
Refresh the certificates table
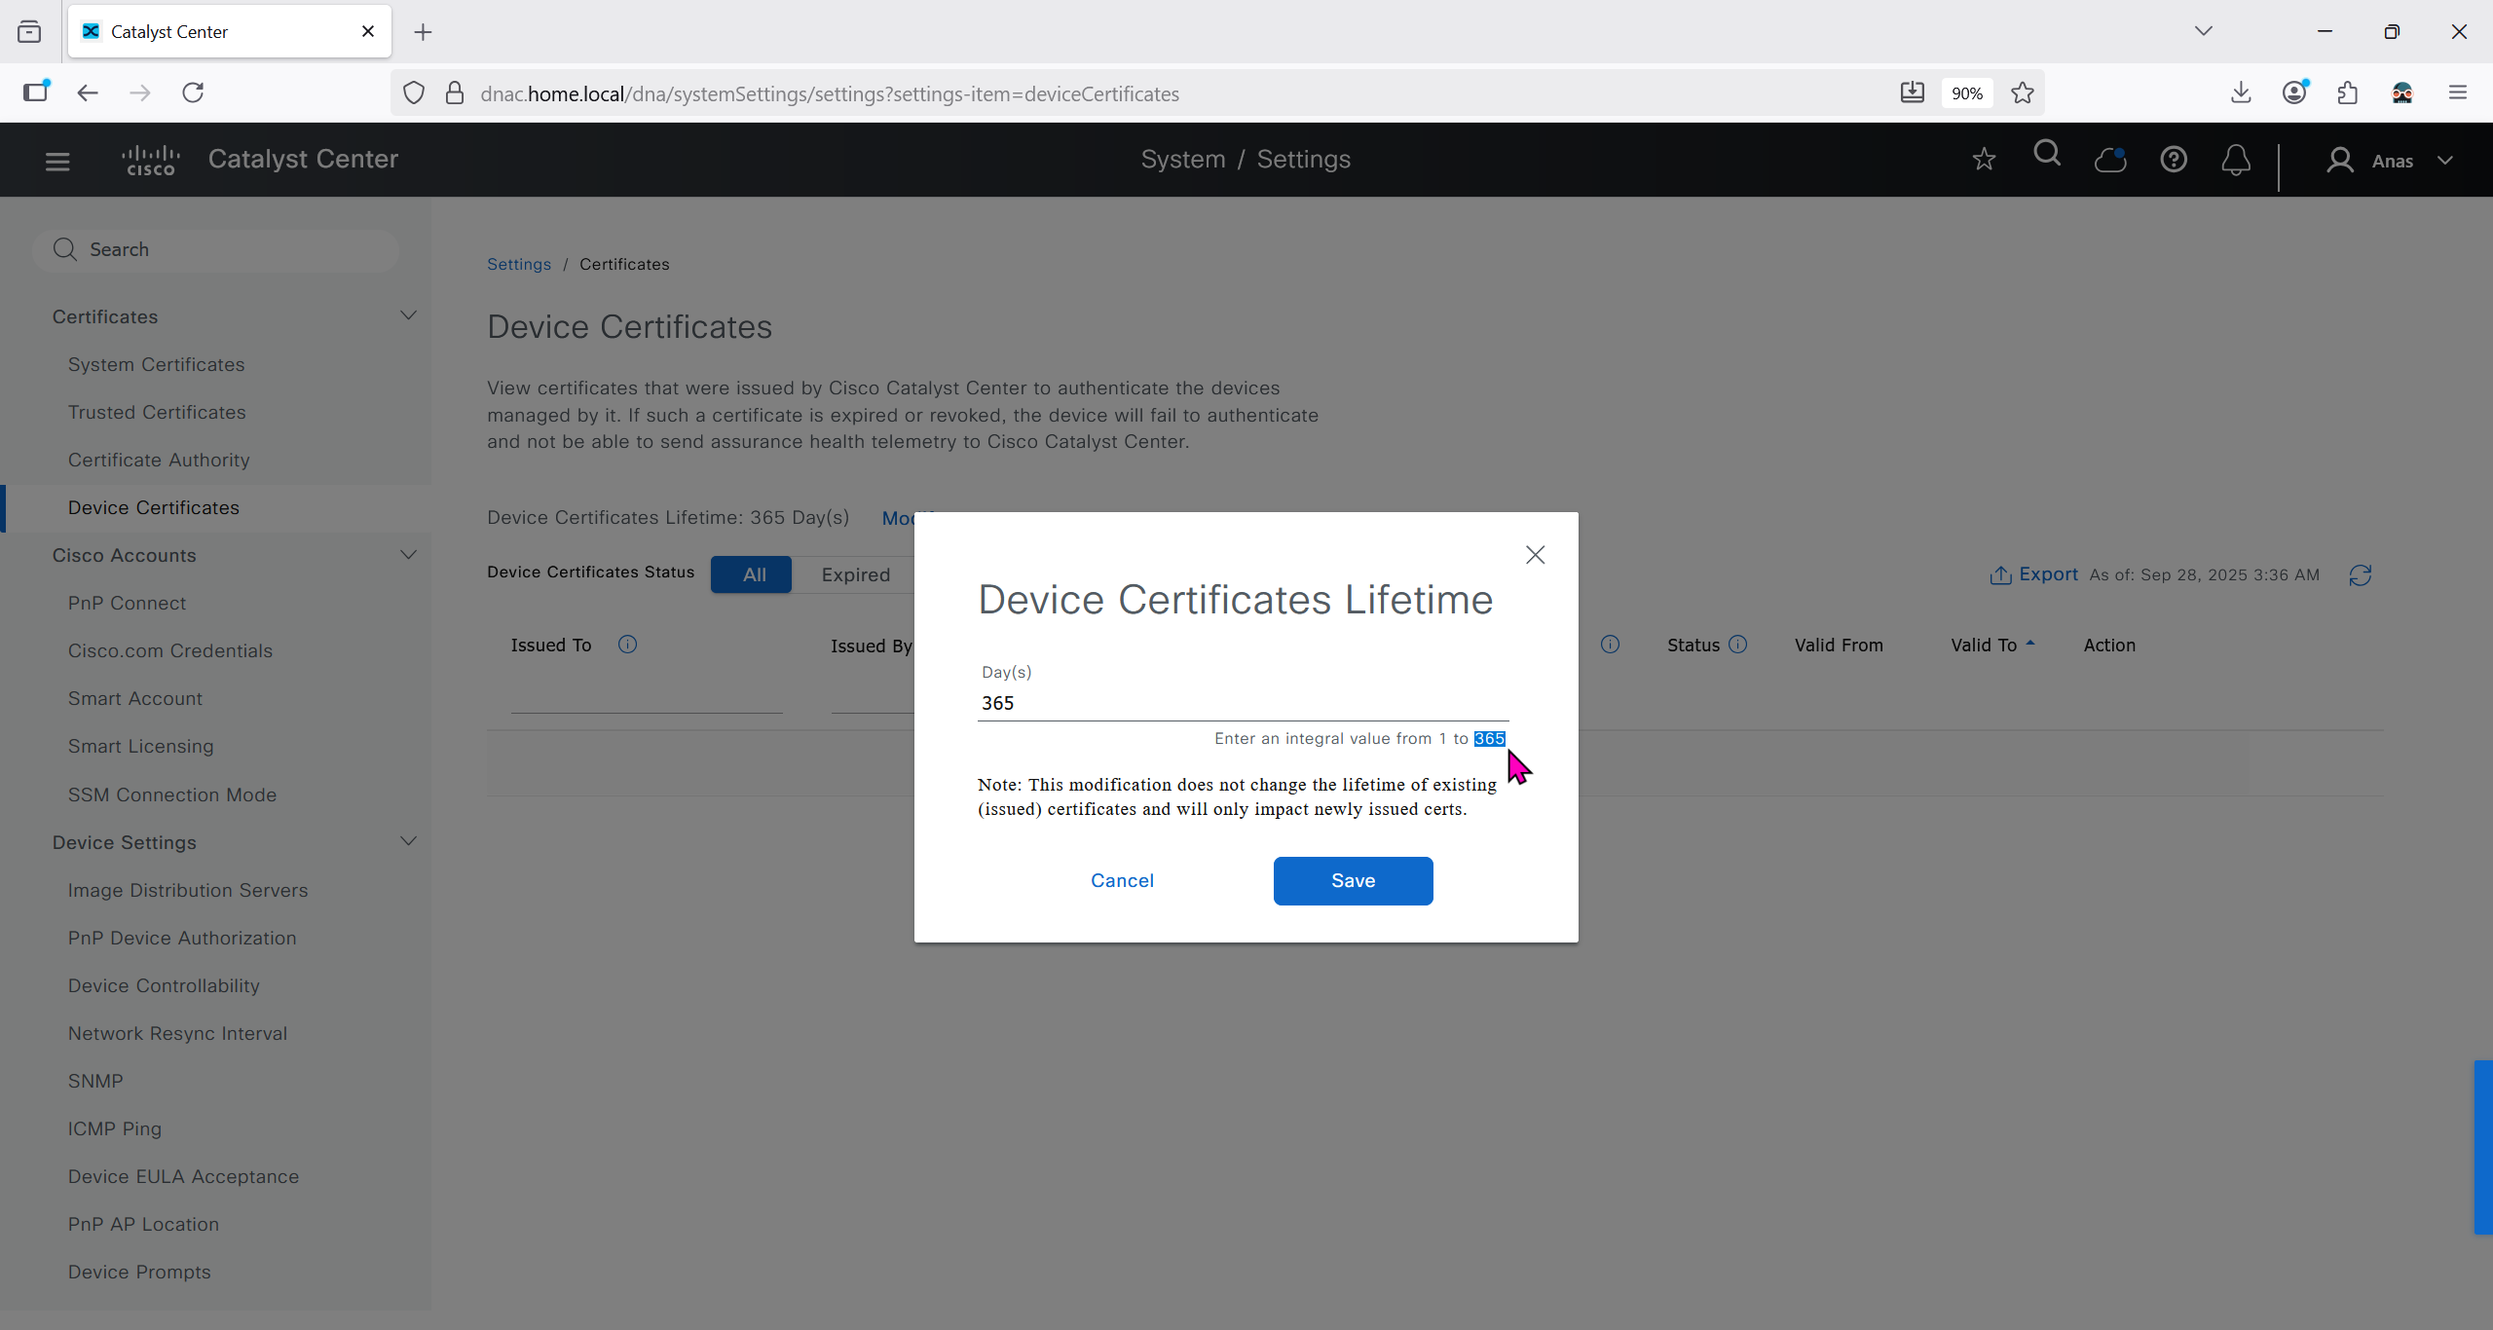[x=2360, y=575]
